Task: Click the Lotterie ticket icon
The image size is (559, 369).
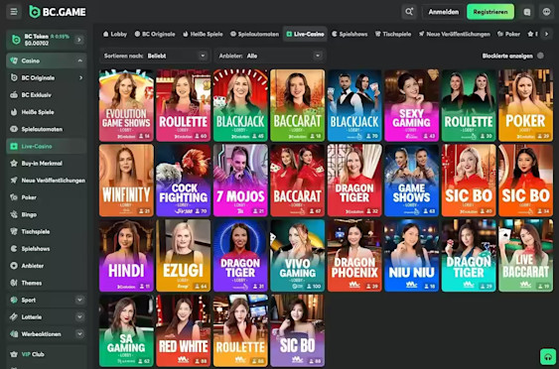Action: (x=14, y=317)
